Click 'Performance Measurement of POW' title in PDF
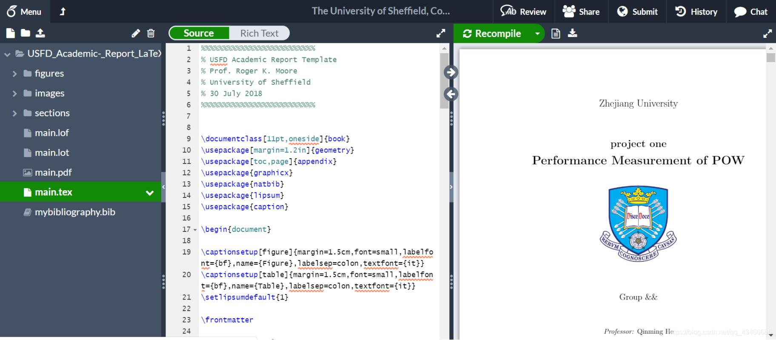 coord(638,160)
